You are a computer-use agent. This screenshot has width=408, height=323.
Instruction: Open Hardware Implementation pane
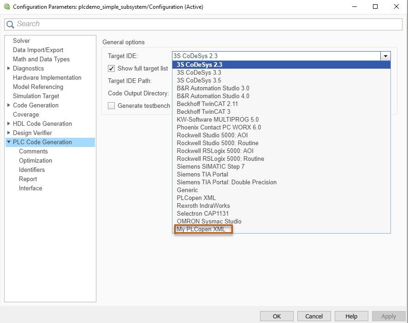pyautogui.click(x=47, y=77)
